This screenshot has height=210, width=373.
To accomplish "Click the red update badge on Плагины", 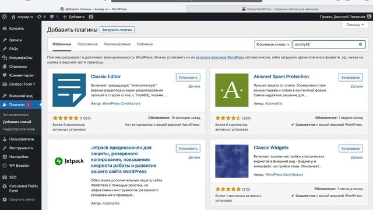I will 29,105.
